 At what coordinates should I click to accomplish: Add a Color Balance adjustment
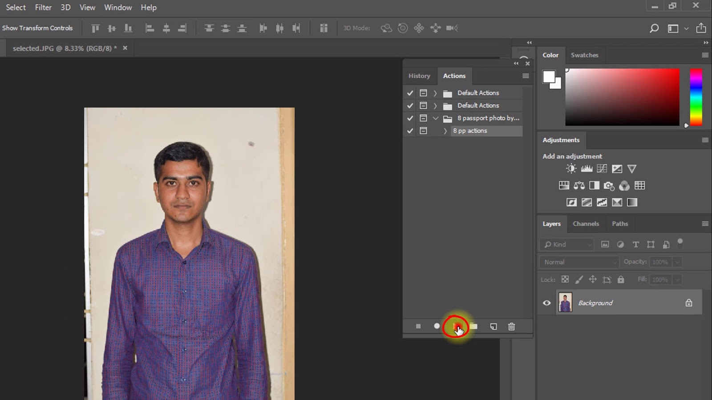(x=579, y=185)
